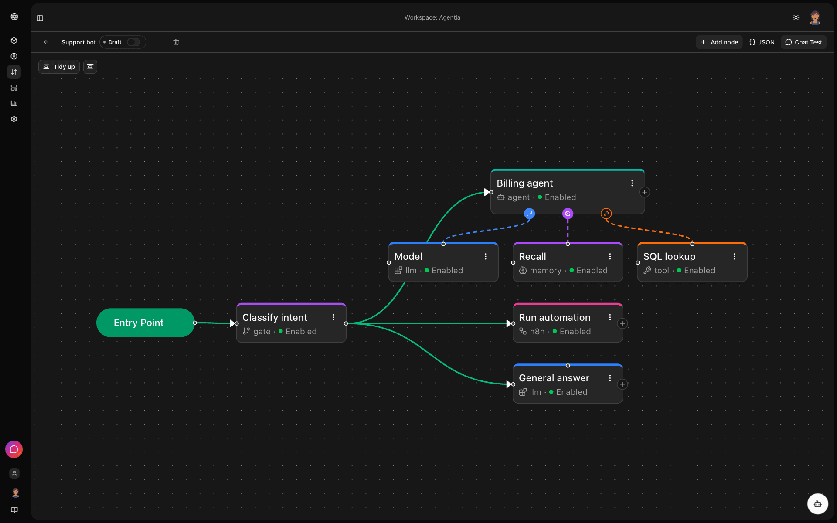Click the SQL lookup left handle
The height and width of the screenshot is (523, 837).
pyautogui.click(x=638, y=263)
